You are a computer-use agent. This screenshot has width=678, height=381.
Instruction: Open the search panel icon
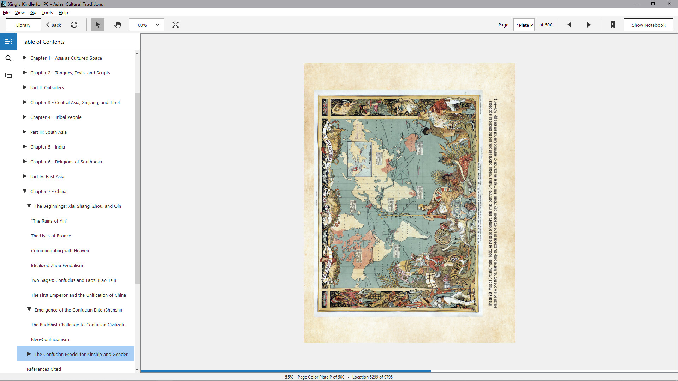click(8, 58)
